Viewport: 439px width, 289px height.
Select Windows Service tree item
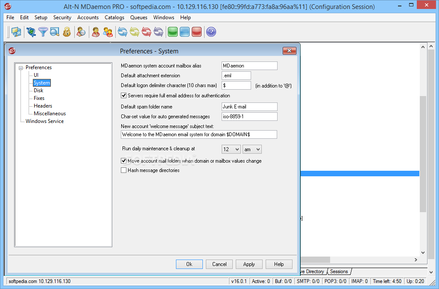pyautogui.click(x=45, y=121)
